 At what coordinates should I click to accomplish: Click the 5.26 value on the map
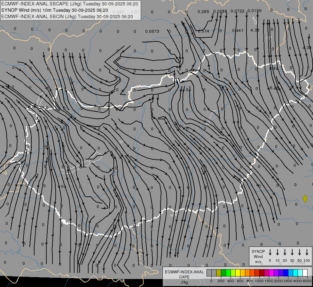[x=274, y=88]
